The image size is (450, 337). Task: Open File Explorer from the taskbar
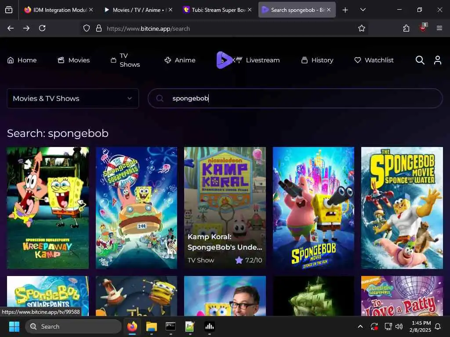152,326
